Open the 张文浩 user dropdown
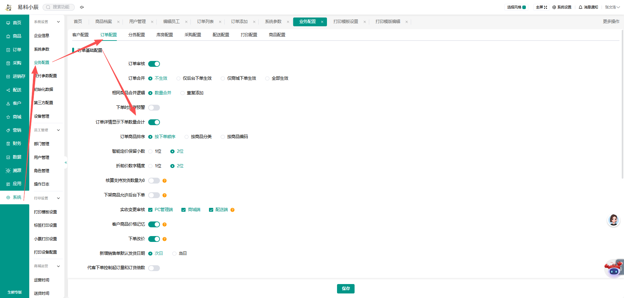The height and width of the screenshot is (298, 624). (x=612, y=7)
